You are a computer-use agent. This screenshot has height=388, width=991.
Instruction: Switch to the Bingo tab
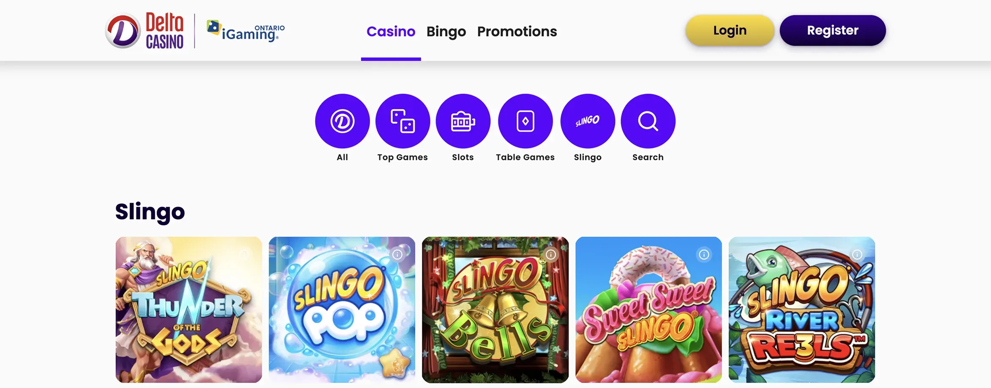click(x=446, y=31)
